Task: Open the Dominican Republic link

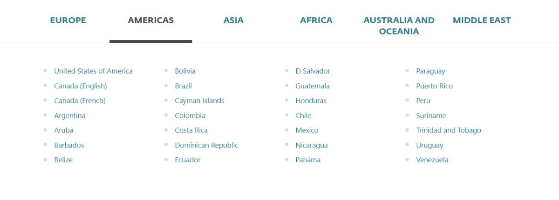Action: [206, 145]
